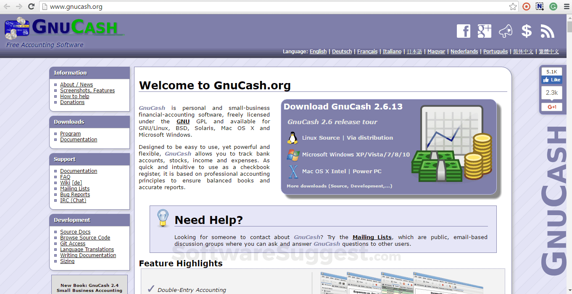Switch language to Deutsch
This screenshot has width=572, height=294.
pos(342,51)
